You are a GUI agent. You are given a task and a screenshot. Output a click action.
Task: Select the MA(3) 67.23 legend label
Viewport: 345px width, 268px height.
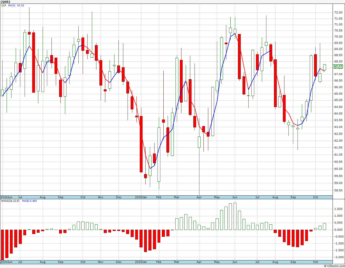[16, 5]
